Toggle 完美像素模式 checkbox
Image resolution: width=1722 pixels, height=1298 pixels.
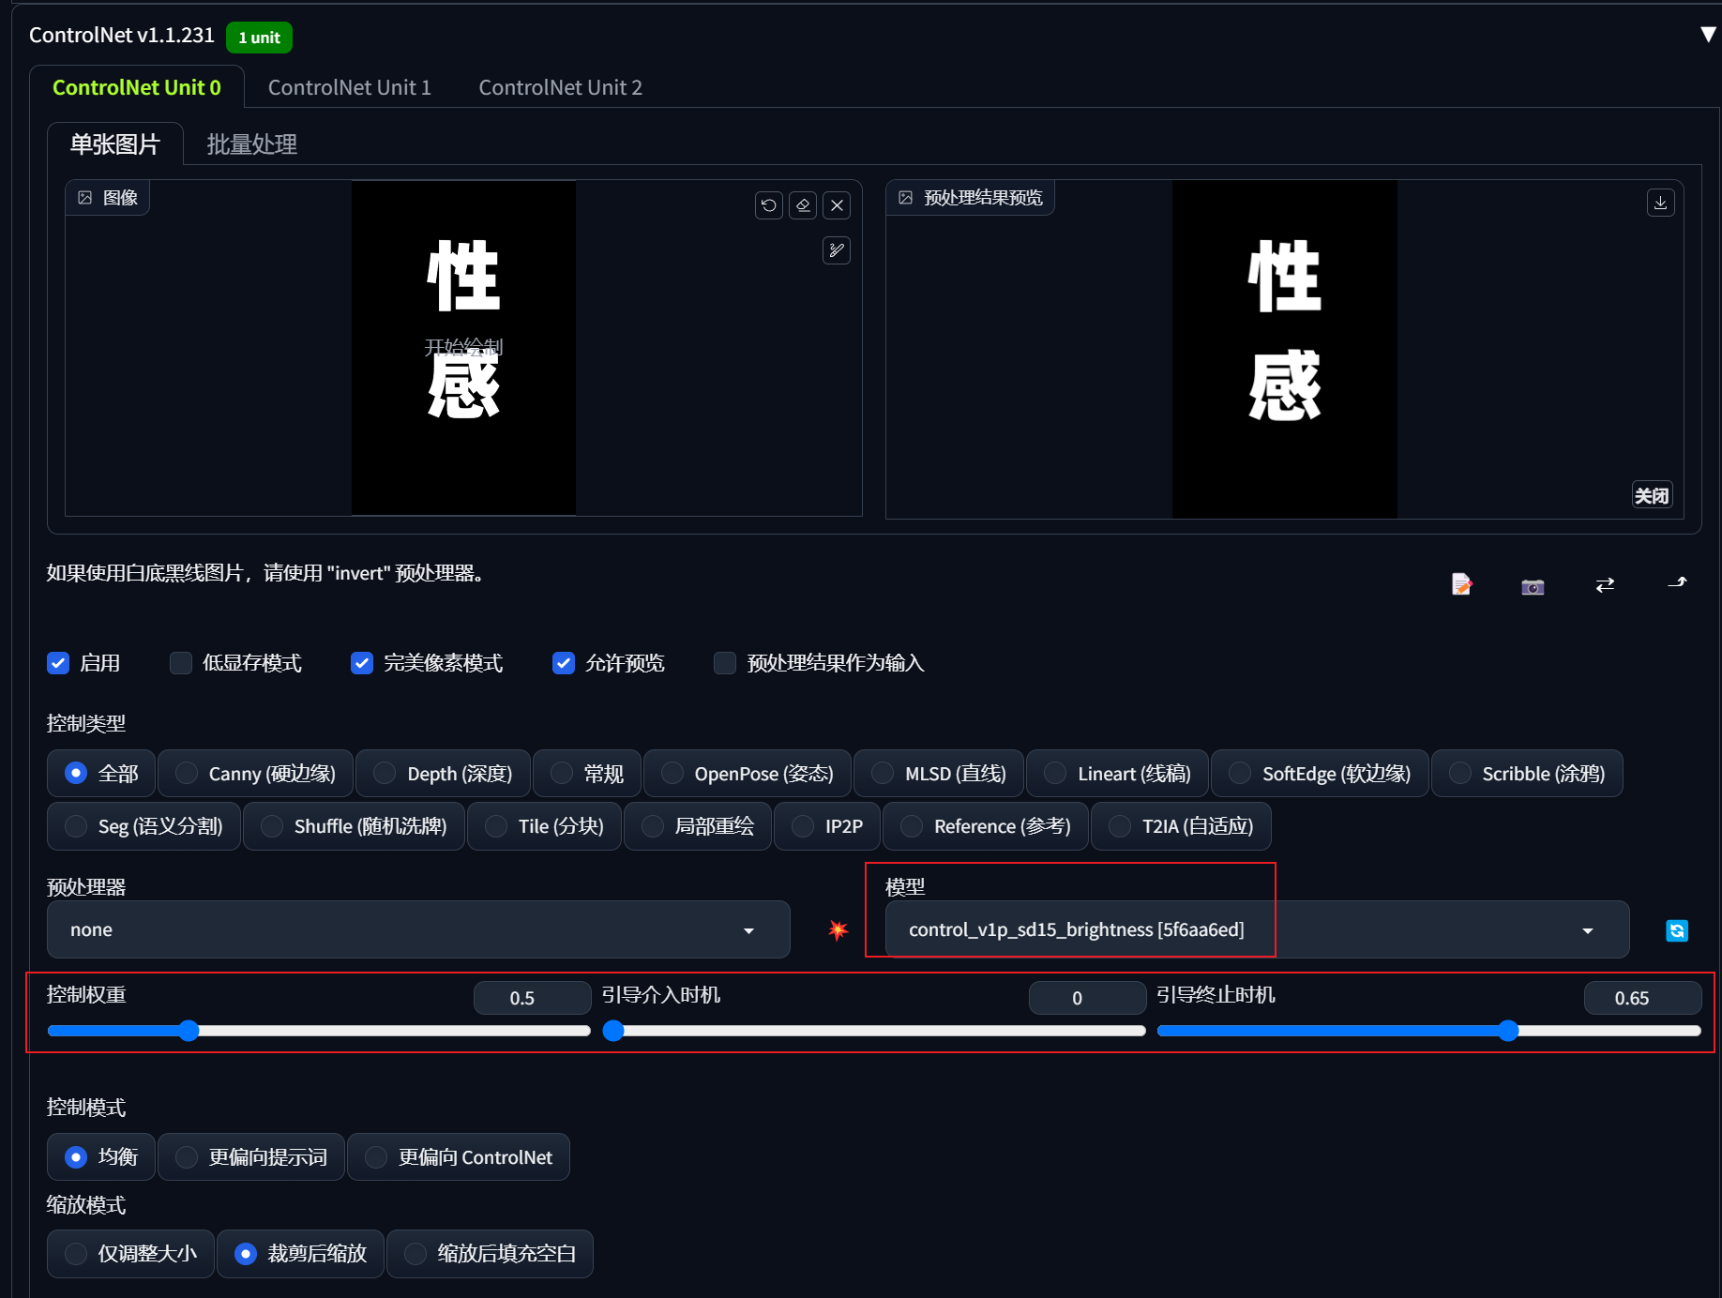click(362, 663)
